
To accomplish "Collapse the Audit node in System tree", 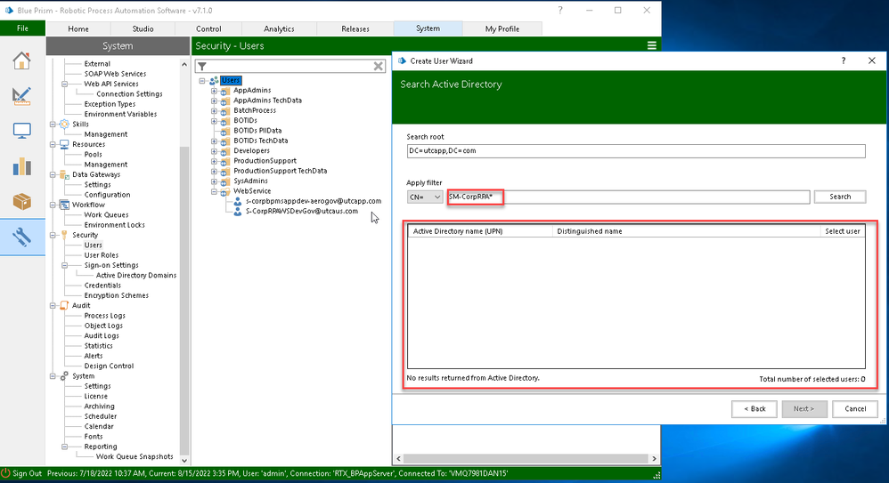I will [53, 306].
